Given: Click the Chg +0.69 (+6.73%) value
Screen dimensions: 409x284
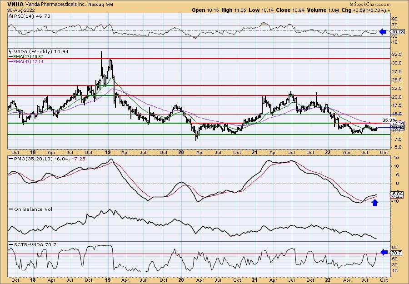Looking at the screenshot, I should [364, 10].
